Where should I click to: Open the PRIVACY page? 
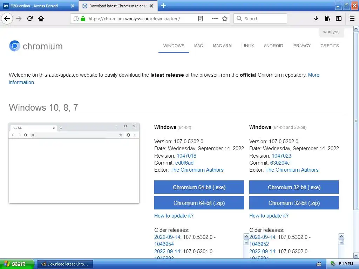point(302,46)
